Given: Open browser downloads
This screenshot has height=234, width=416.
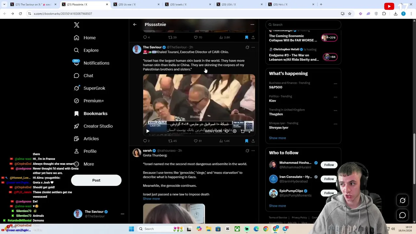Looking at the screenshot, I should coord(396,14).
